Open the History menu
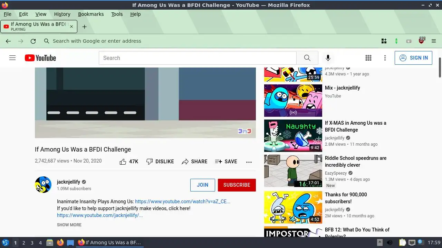The height and width of the screenshot is (248, 442). click(62, 14)
